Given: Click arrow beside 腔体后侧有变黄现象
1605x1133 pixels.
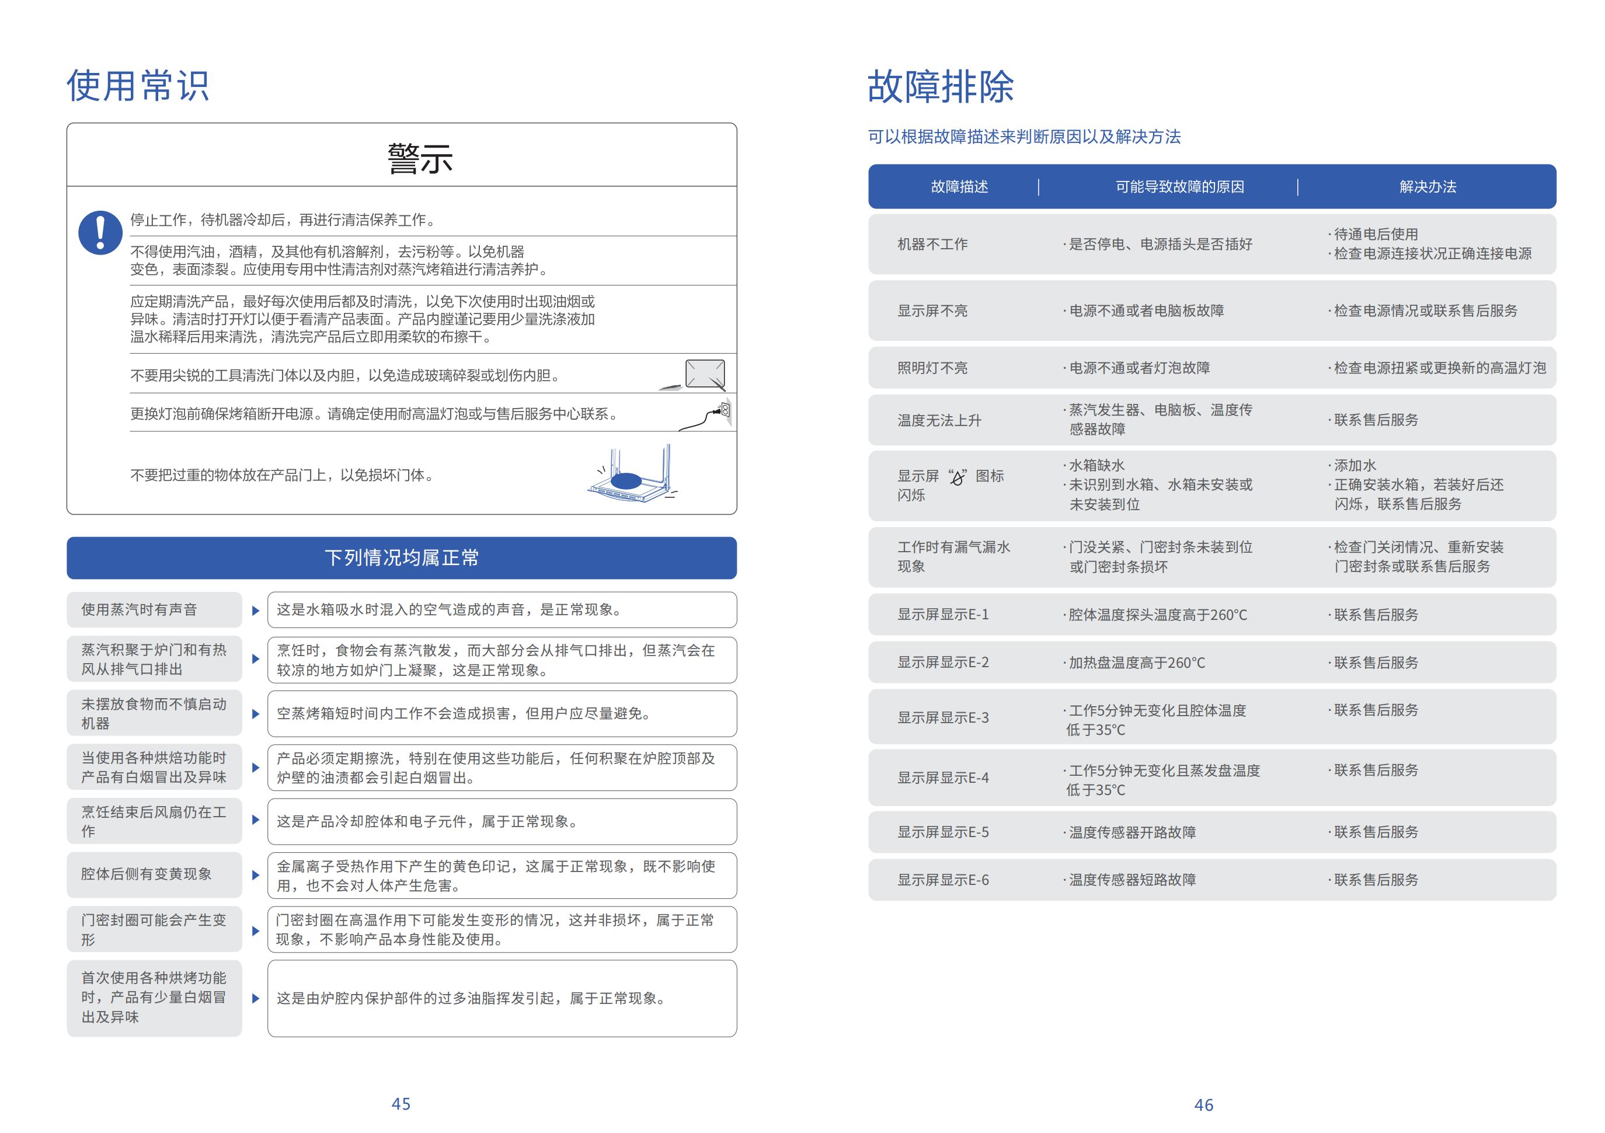Looking at the screenshot, I should click(x=255, y=874).
